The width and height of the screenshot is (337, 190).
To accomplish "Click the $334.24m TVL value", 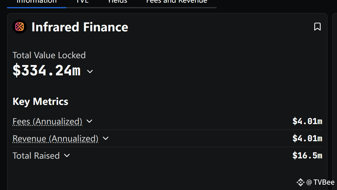I will click(x=47, y=70).
